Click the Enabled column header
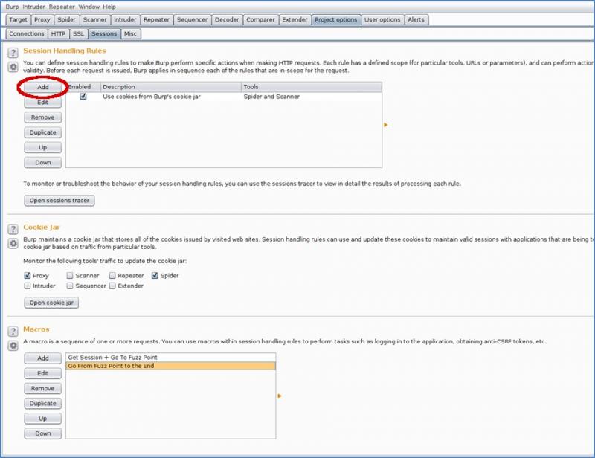The width and height of the screenshot is (595, 458). coord(83,87)
